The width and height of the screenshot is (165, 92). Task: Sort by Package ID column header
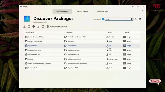[69, 32]
